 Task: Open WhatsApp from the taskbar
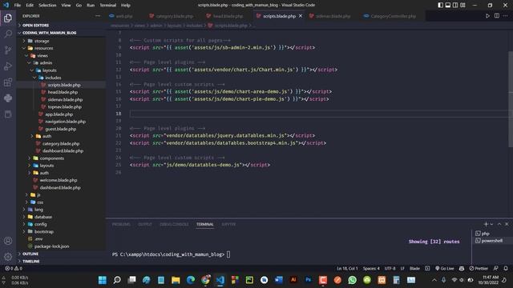(352, 280)
